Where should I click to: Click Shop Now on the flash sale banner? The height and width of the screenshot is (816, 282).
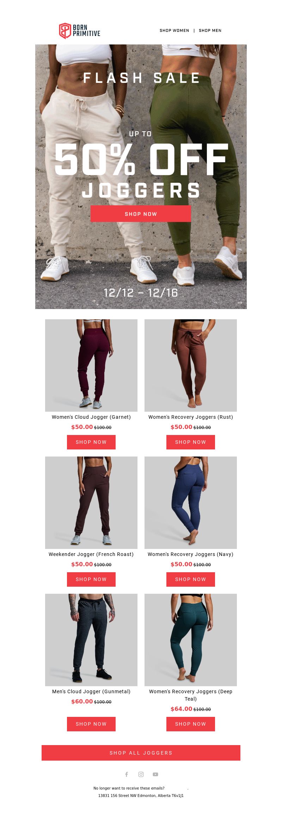coord(141,214)
